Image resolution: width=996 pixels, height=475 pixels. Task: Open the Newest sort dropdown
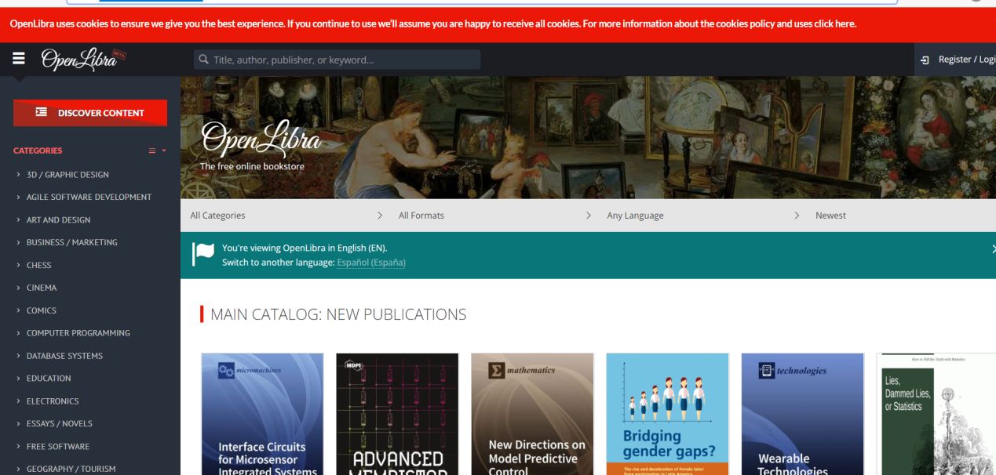[902, 216]
